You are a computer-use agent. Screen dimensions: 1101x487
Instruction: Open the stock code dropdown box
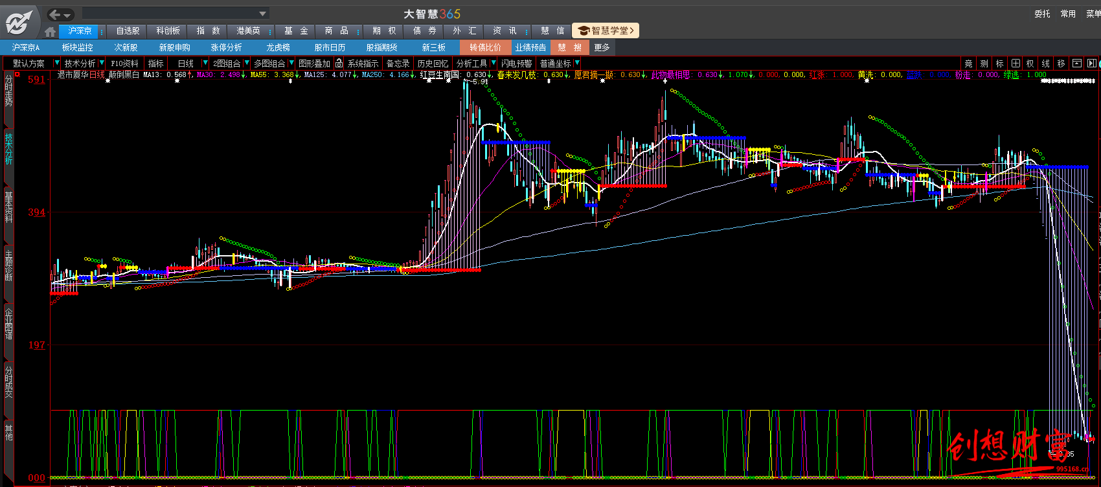[176, 14]
